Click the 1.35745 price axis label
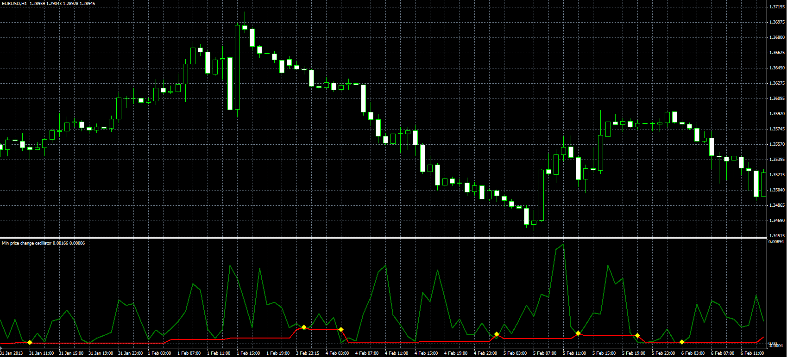Screen dimensions: 787x357 click(776, 129)
